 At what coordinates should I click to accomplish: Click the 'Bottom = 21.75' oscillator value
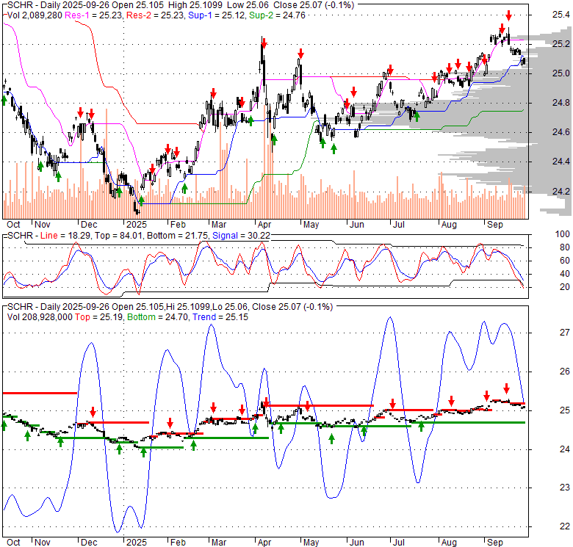pos(178,236)
